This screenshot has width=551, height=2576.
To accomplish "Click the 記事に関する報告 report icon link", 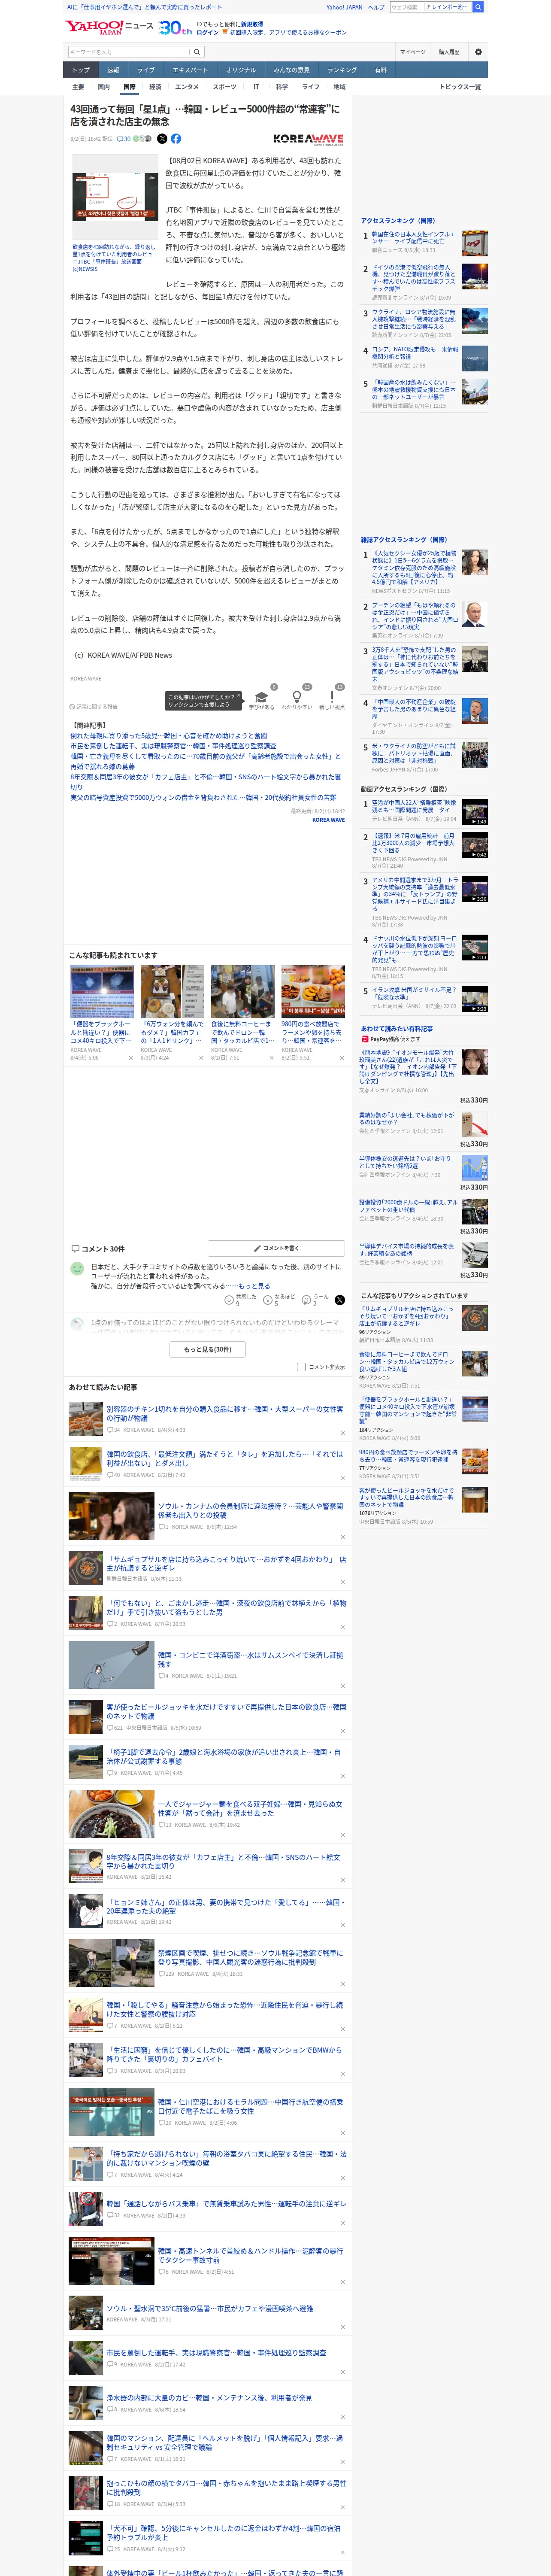I will [93, 707].
